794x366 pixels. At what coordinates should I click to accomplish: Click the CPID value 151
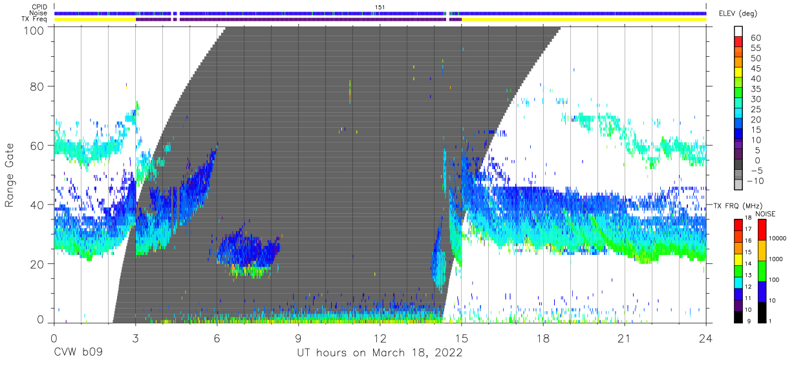[x=380, y=7]
